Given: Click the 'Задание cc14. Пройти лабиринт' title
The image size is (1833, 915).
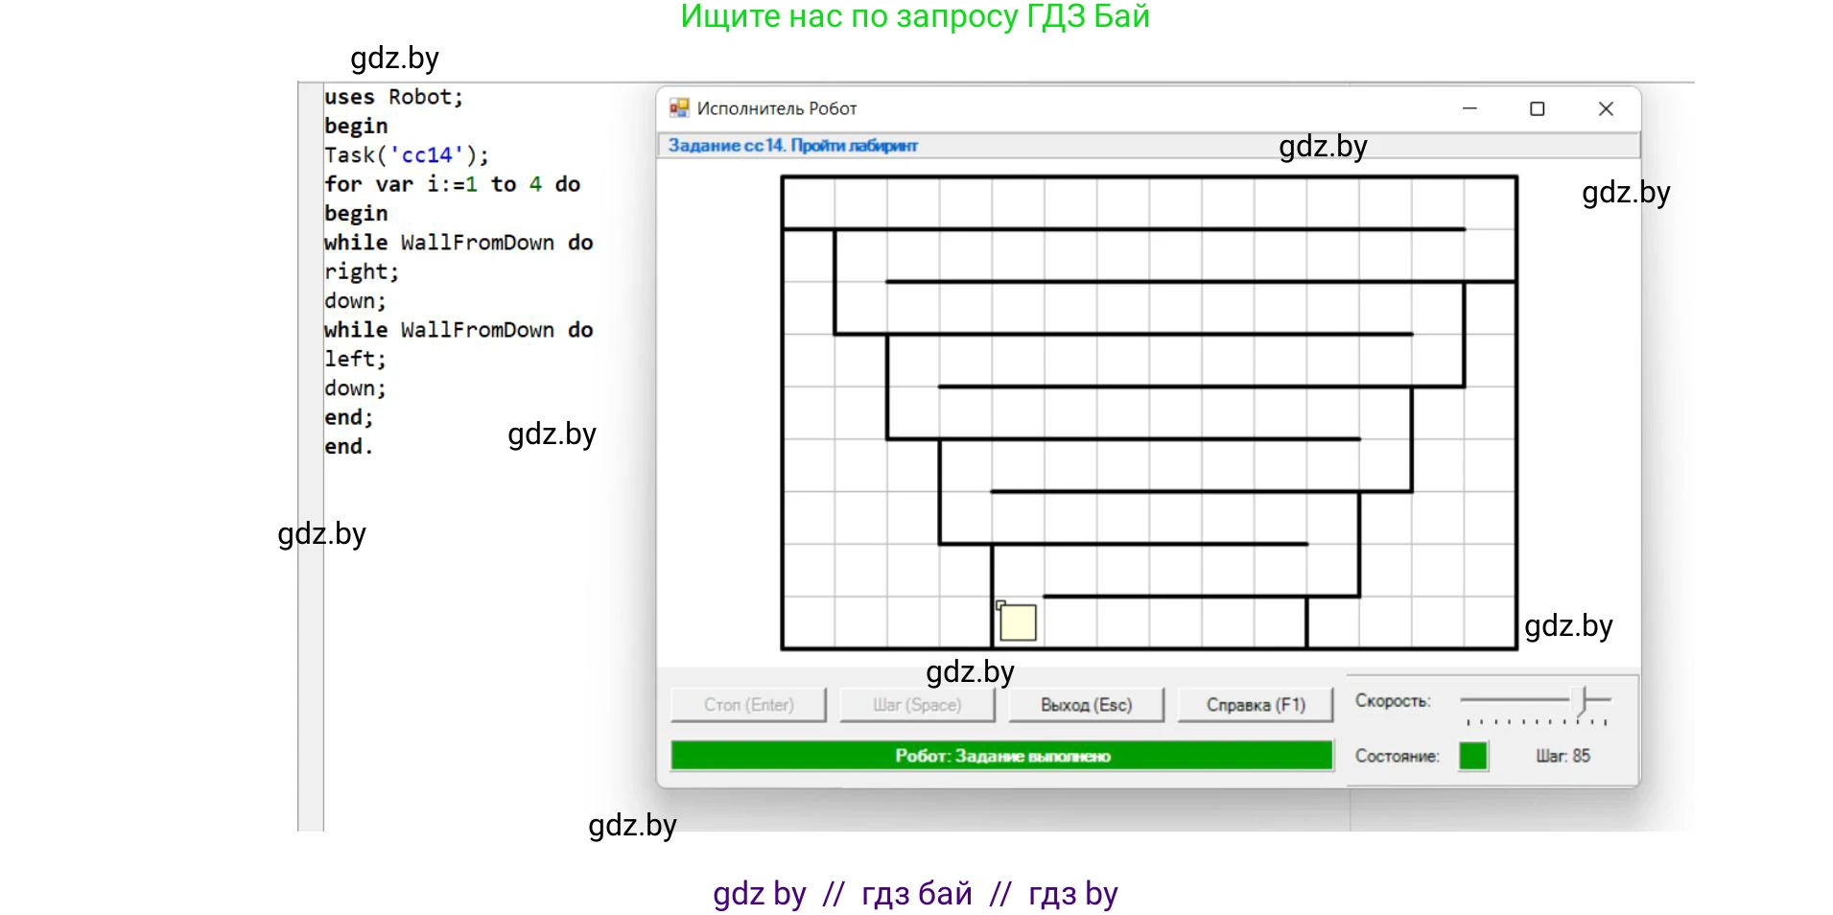Looking at the screenshot, I should [x=792, y=146].
